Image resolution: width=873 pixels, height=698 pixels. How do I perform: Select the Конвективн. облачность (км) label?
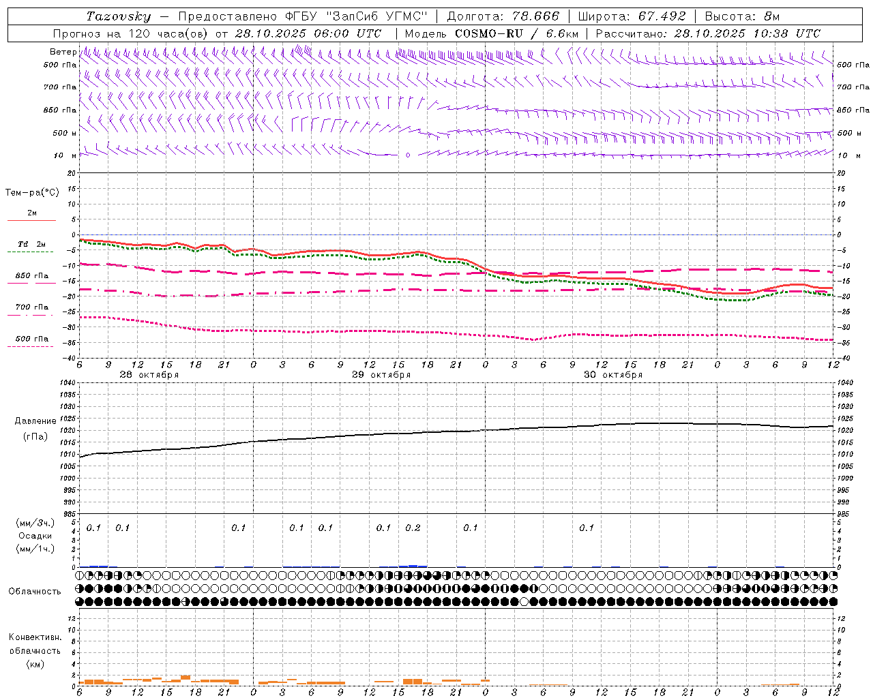pyautogui.click(x=35, y=650)
